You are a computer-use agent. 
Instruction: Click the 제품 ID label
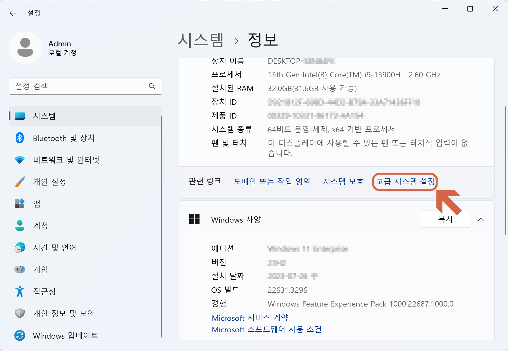point(224,116)
